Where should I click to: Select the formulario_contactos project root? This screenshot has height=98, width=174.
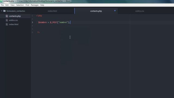pyautogui.click(x=16, y=11)
